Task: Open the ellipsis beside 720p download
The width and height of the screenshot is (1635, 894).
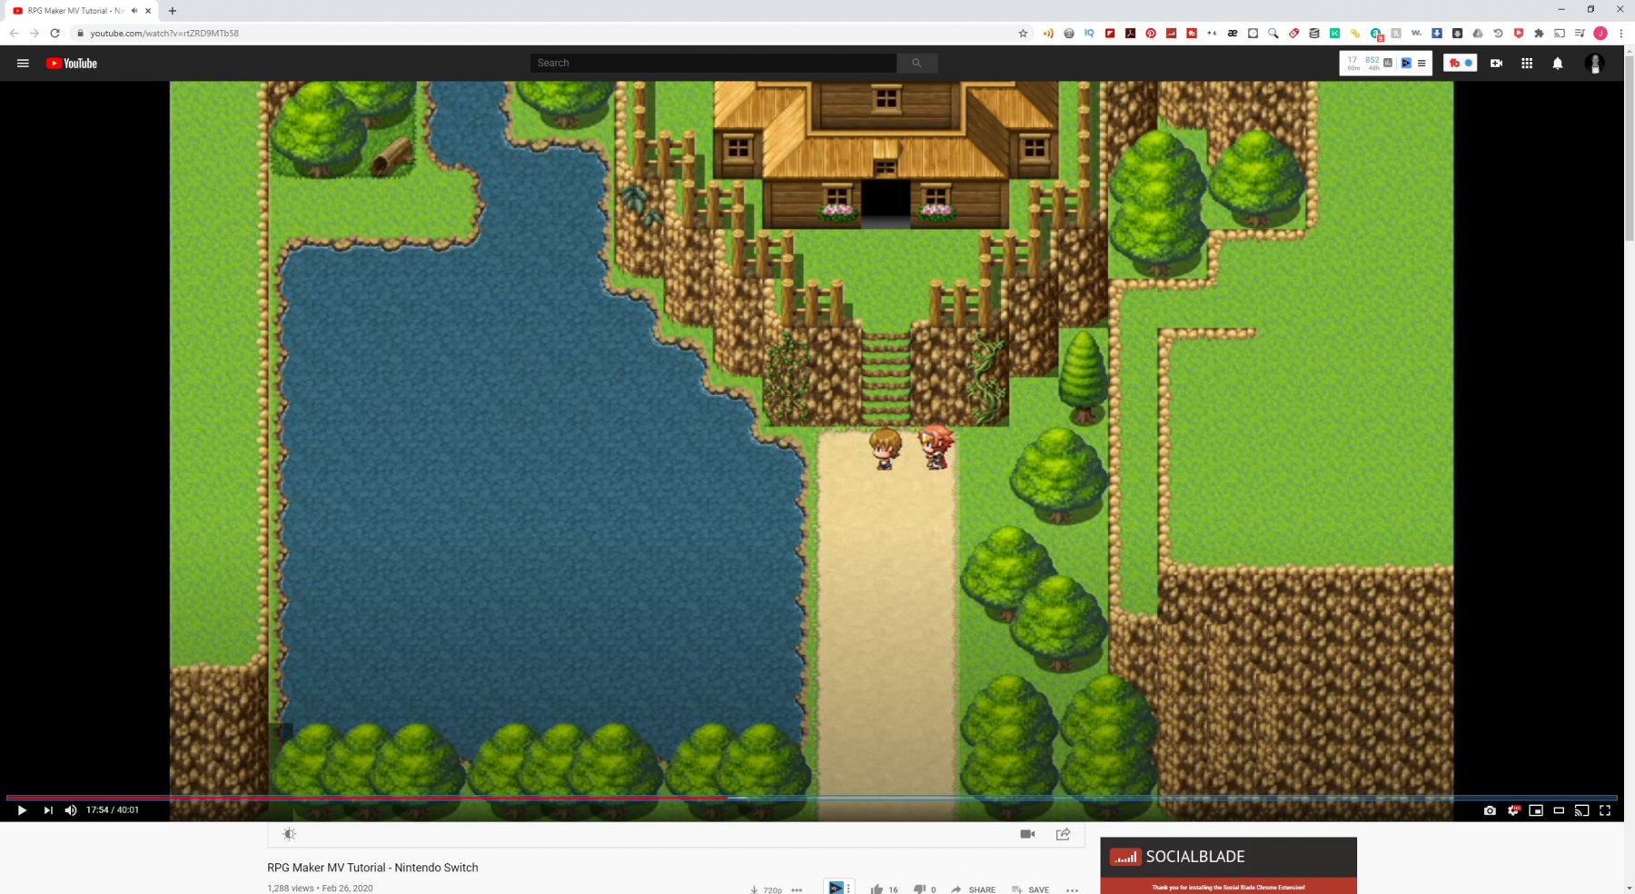Action: (797, 890)
